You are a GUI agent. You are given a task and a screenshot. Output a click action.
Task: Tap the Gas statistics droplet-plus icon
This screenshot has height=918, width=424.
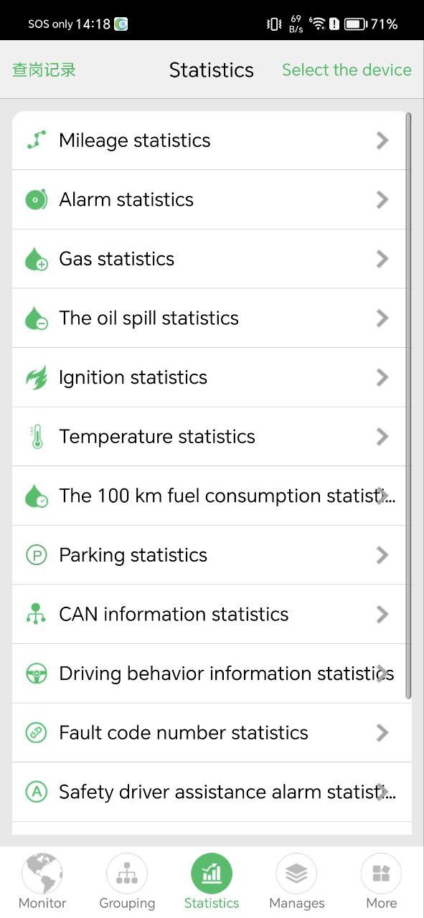point(36,259)
